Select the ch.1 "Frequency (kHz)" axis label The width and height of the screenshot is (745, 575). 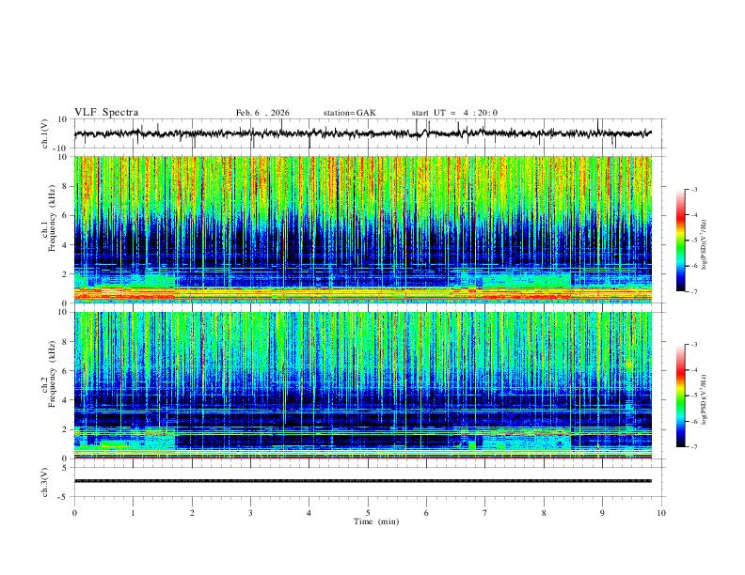point(53,219)
